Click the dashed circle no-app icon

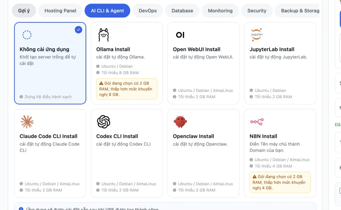coord(27,35)
